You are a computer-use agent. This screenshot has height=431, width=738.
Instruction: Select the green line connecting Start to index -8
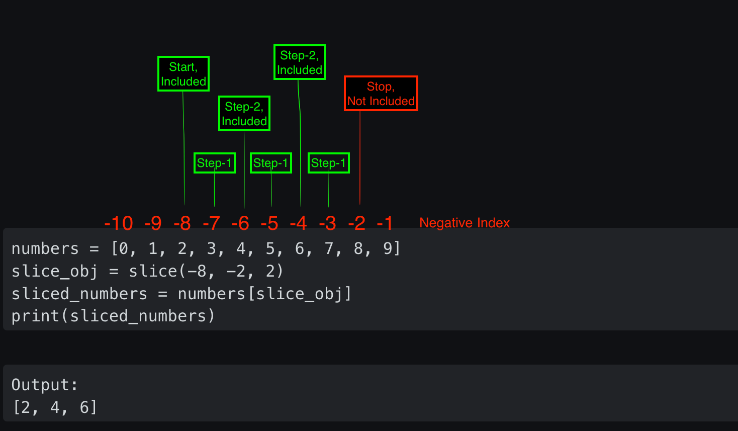pyautogui.click(x=184, y=151)
